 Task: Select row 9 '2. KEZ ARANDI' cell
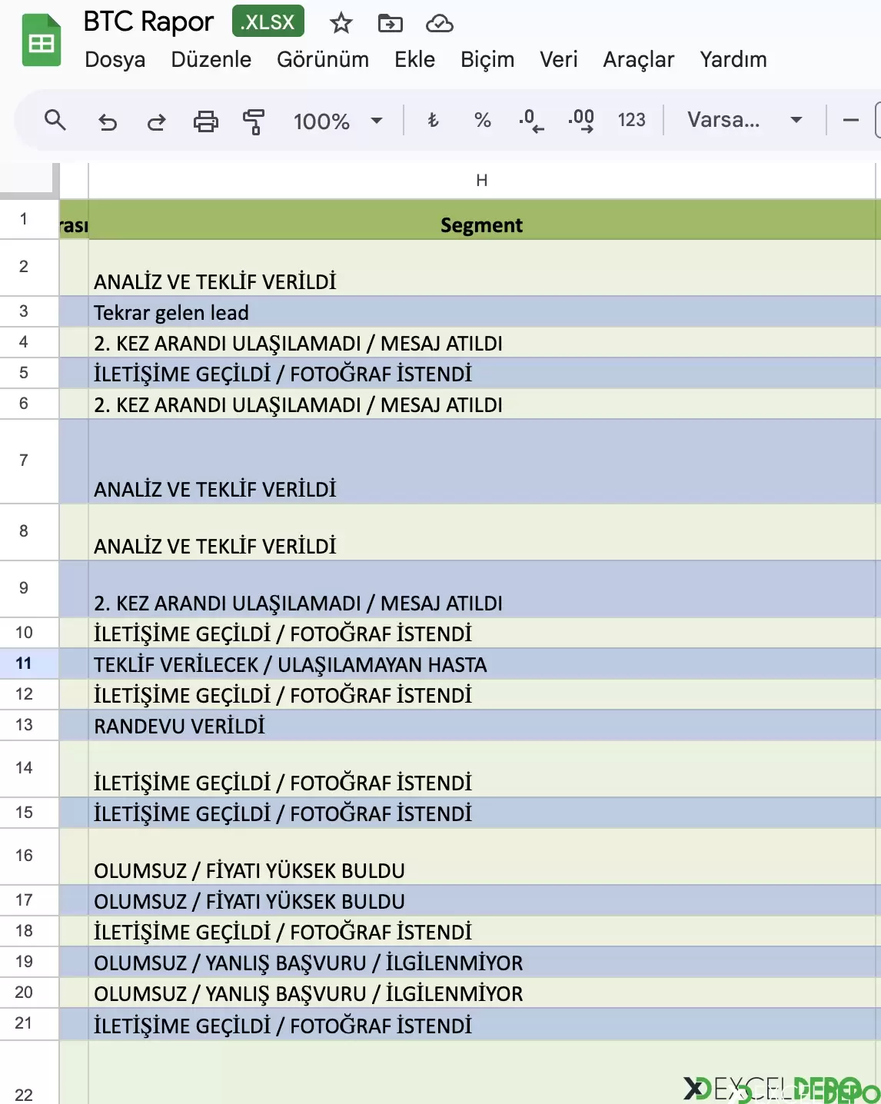482,589
